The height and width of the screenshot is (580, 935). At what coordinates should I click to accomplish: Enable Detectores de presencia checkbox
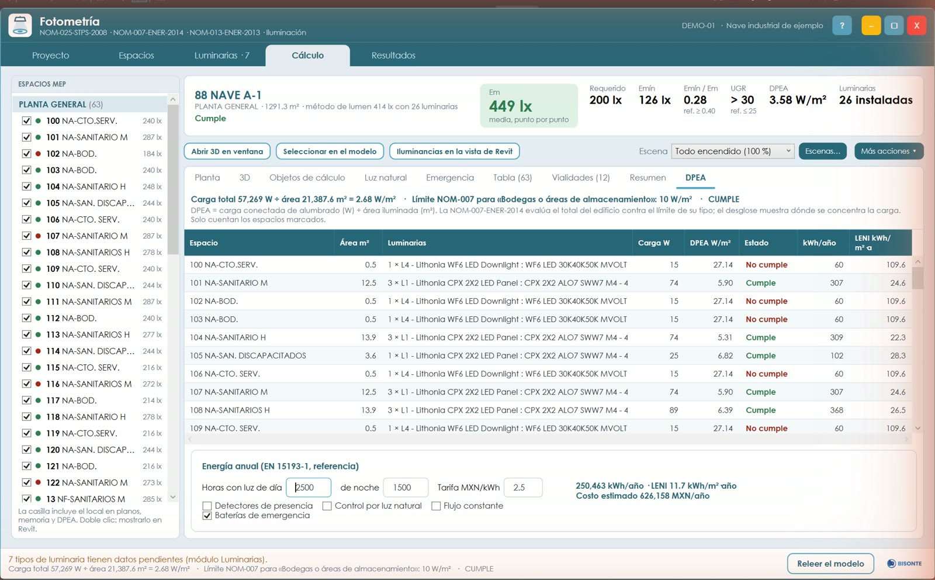pyautogui.click(x=207, y=506)
